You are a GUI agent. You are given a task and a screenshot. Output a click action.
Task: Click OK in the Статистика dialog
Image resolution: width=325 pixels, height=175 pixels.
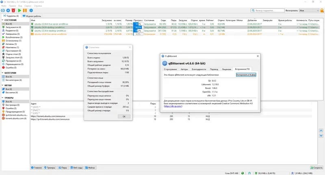124,116
